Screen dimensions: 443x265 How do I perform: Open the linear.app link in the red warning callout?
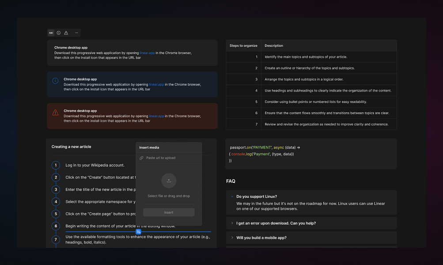coord(156,116)
